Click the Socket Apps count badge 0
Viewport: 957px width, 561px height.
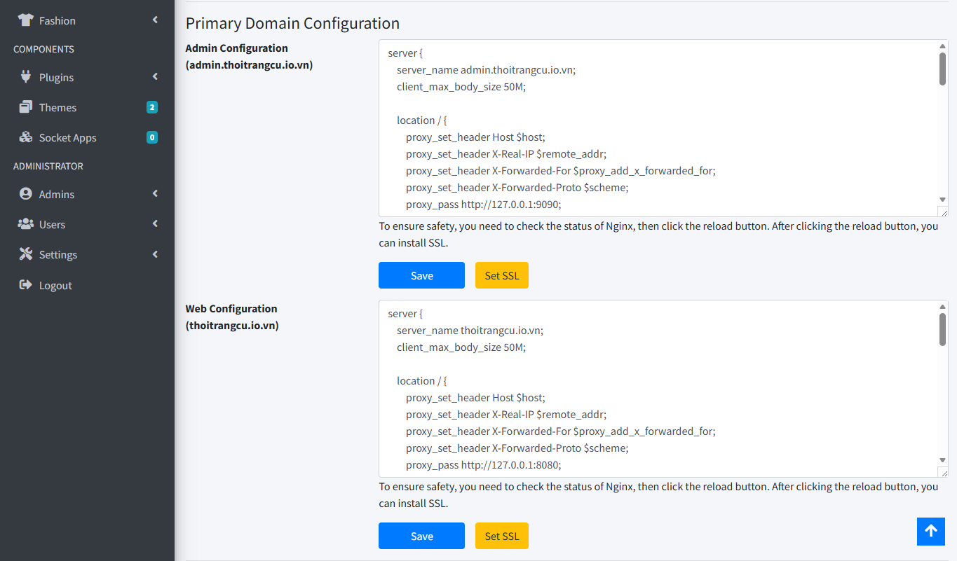pyautogui.click(x=151, y=137)
